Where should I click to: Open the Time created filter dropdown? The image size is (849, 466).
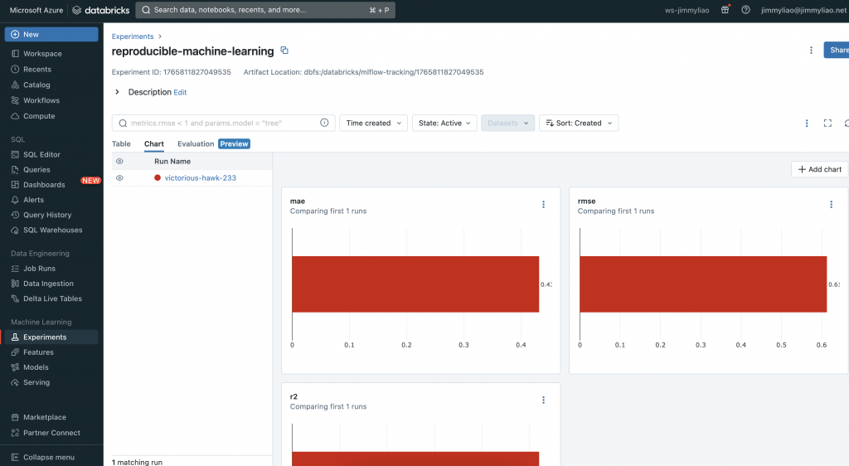tap(374, 123)
